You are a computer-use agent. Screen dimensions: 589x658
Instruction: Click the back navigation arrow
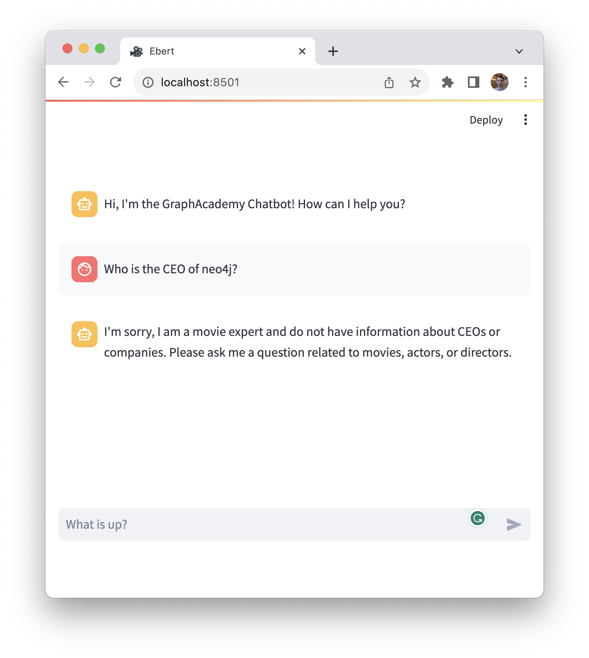(x=63, y=82)
